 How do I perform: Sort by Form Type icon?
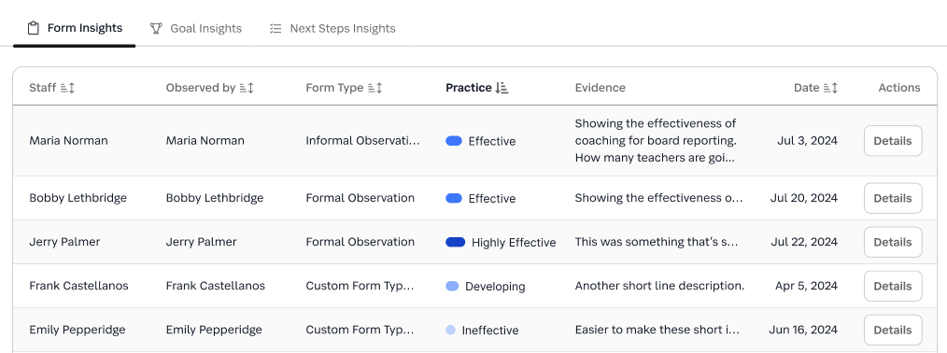[375, 88]
